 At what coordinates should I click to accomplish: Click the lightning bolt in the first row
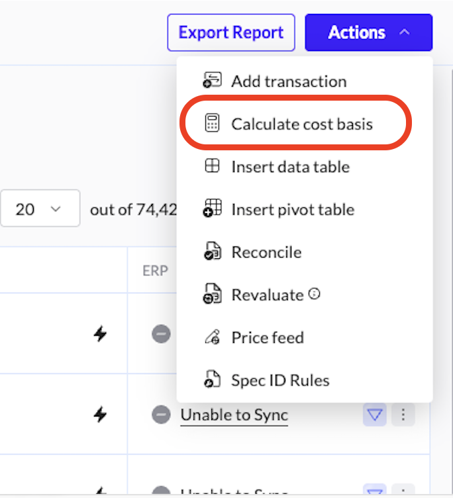pos(100,334)
